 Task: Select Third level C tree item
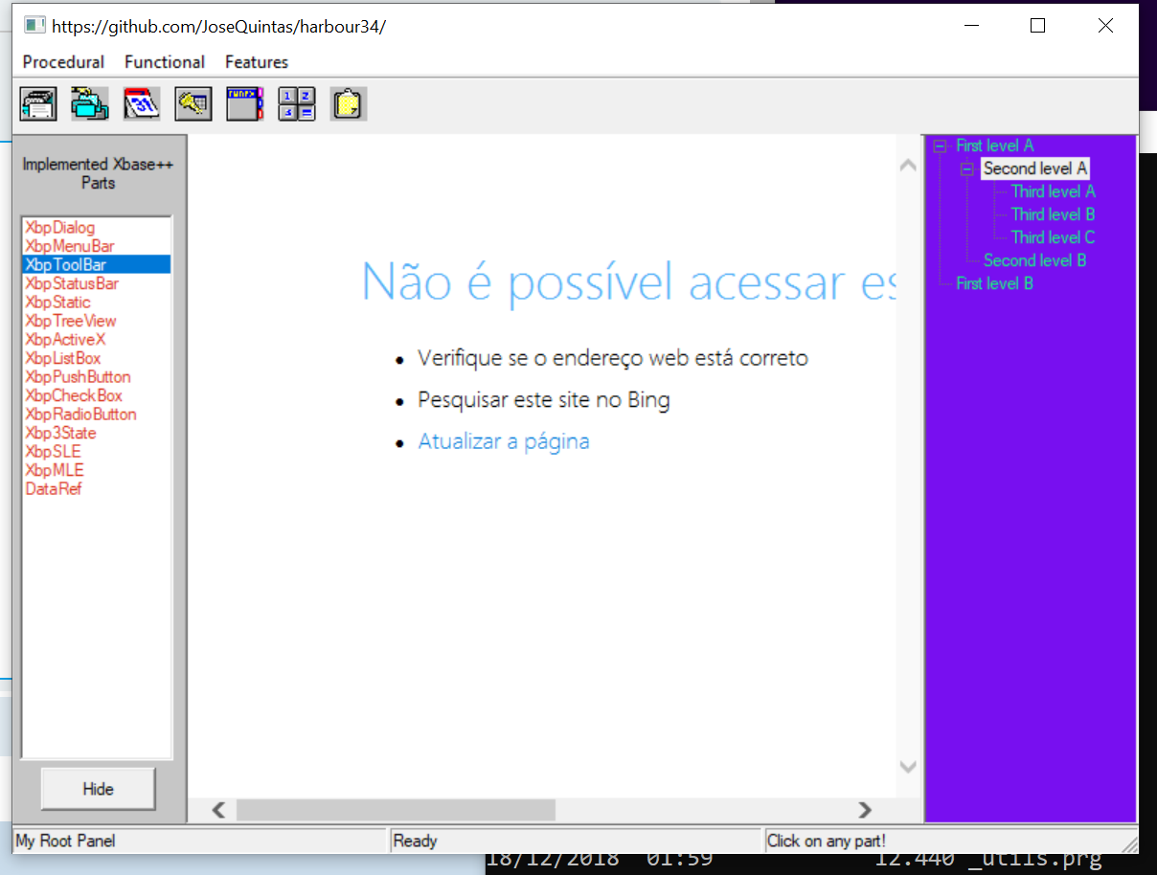[x=1053, y=237]
